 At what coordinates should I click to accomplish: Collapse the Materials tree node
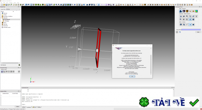1,18
